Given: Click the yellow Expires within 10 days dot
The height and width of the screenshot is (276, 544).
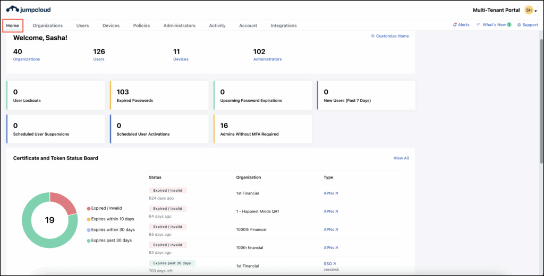Looking at the screenshot, I should (89, 219).
